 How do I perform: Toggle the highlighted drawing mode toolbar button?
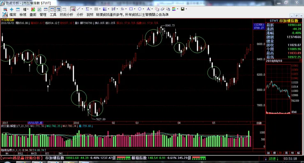coord(73,9)
